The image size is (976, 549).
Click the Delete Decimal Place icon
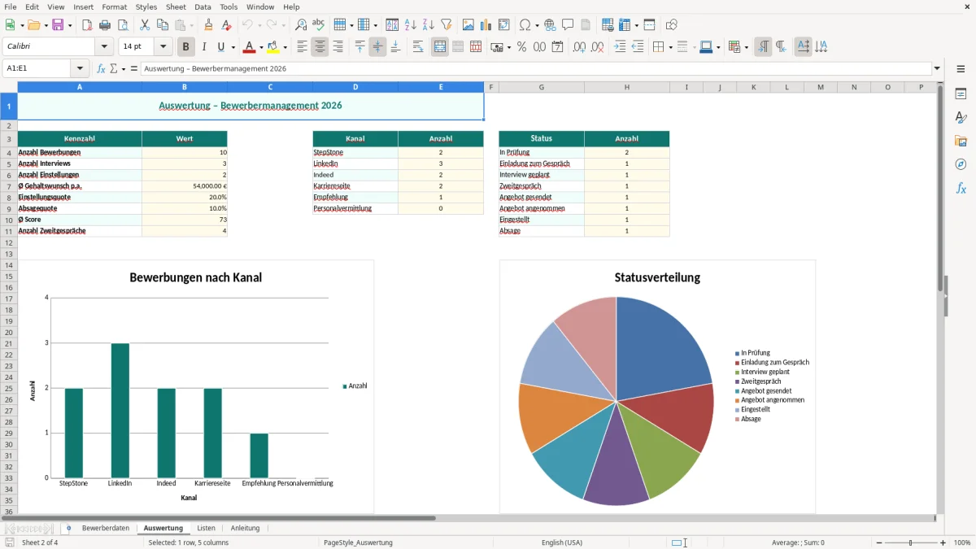[597, 47]
